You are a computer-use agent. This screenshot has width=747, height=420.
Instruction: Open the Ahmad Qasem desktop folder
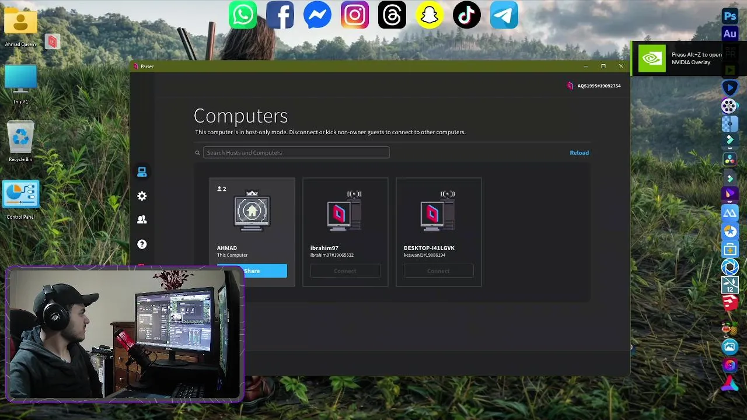point(20,26)
